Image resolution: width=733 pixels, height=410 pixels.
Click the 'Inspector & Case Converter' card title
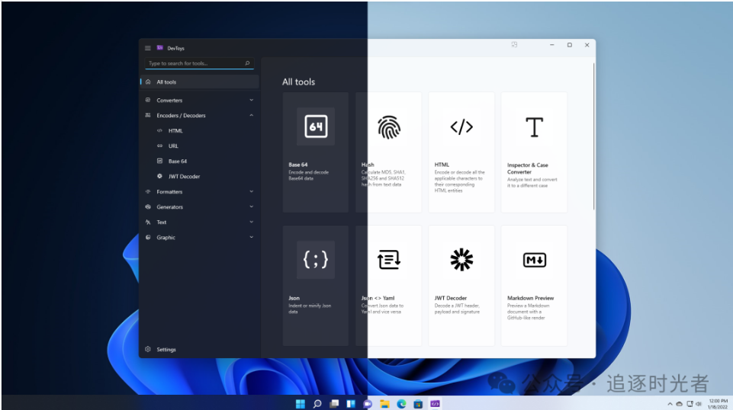[x=527, y=168]
